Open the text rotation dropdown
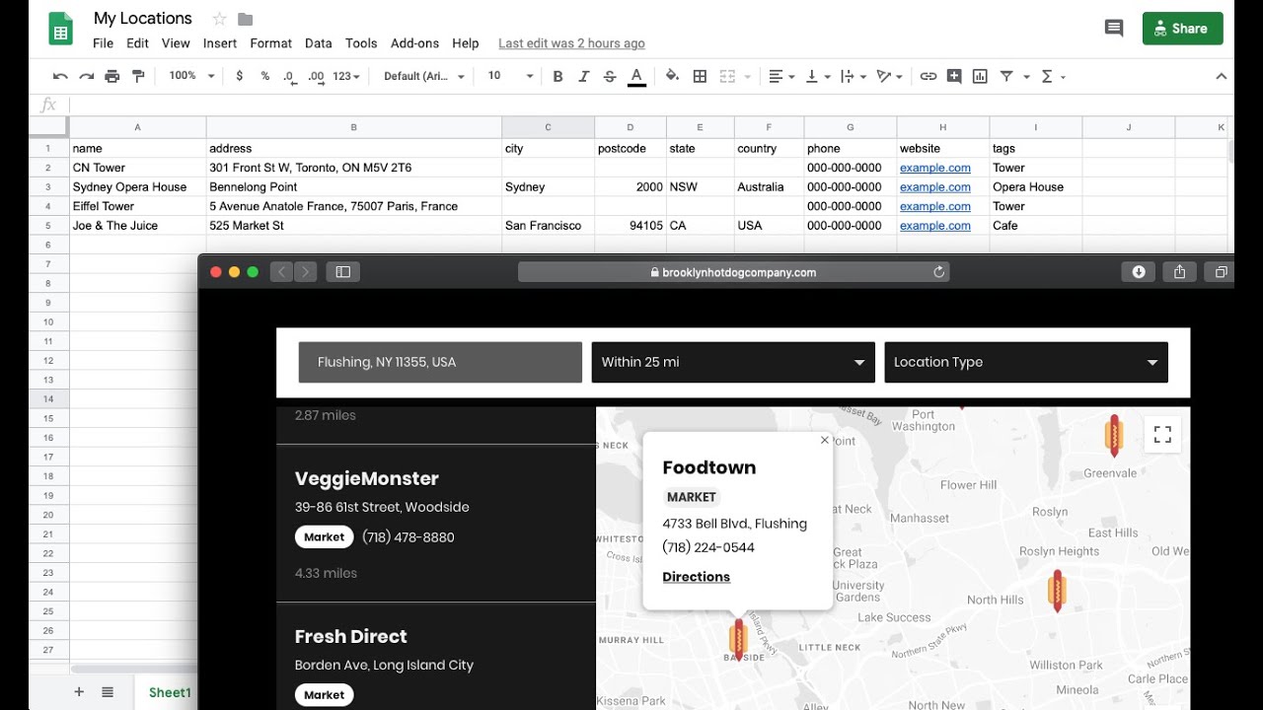The image size is (1263, 710). [889, 76]
